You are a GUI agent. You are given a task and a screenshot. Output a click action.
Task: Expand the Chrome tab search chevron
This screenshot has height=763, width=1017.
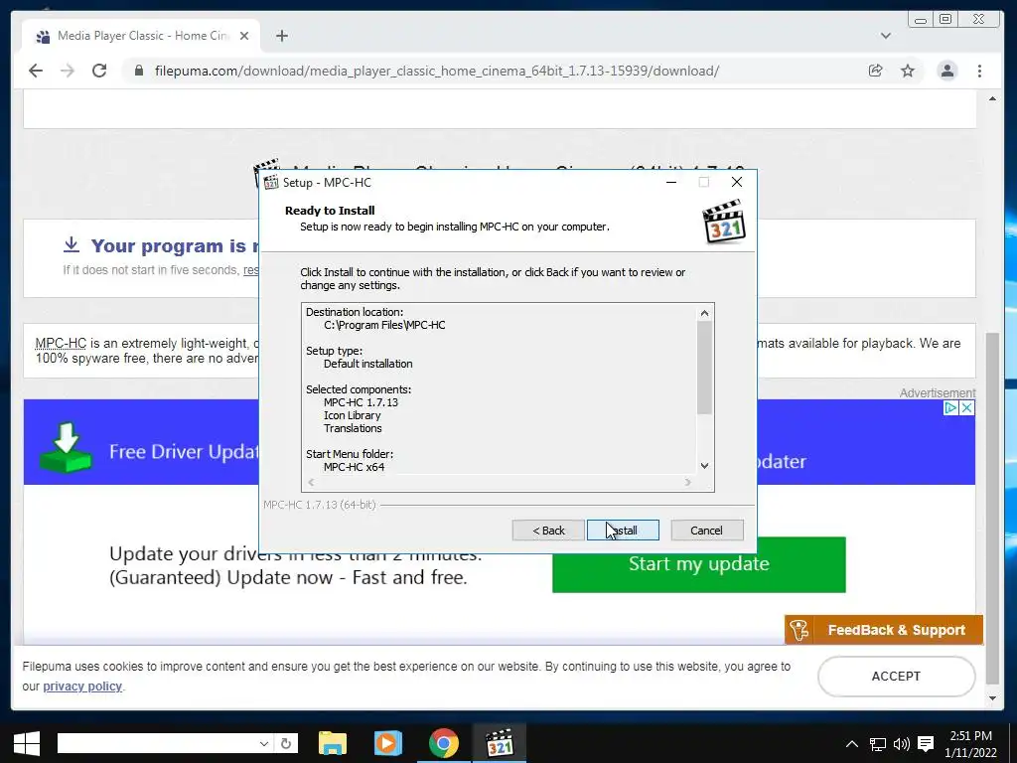pos(885,36)
